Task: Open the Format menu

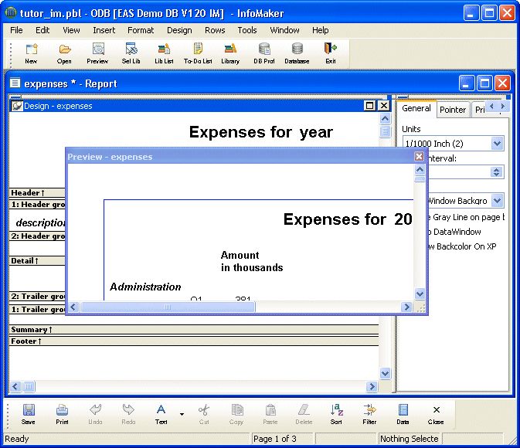Action: click(141, 30)
